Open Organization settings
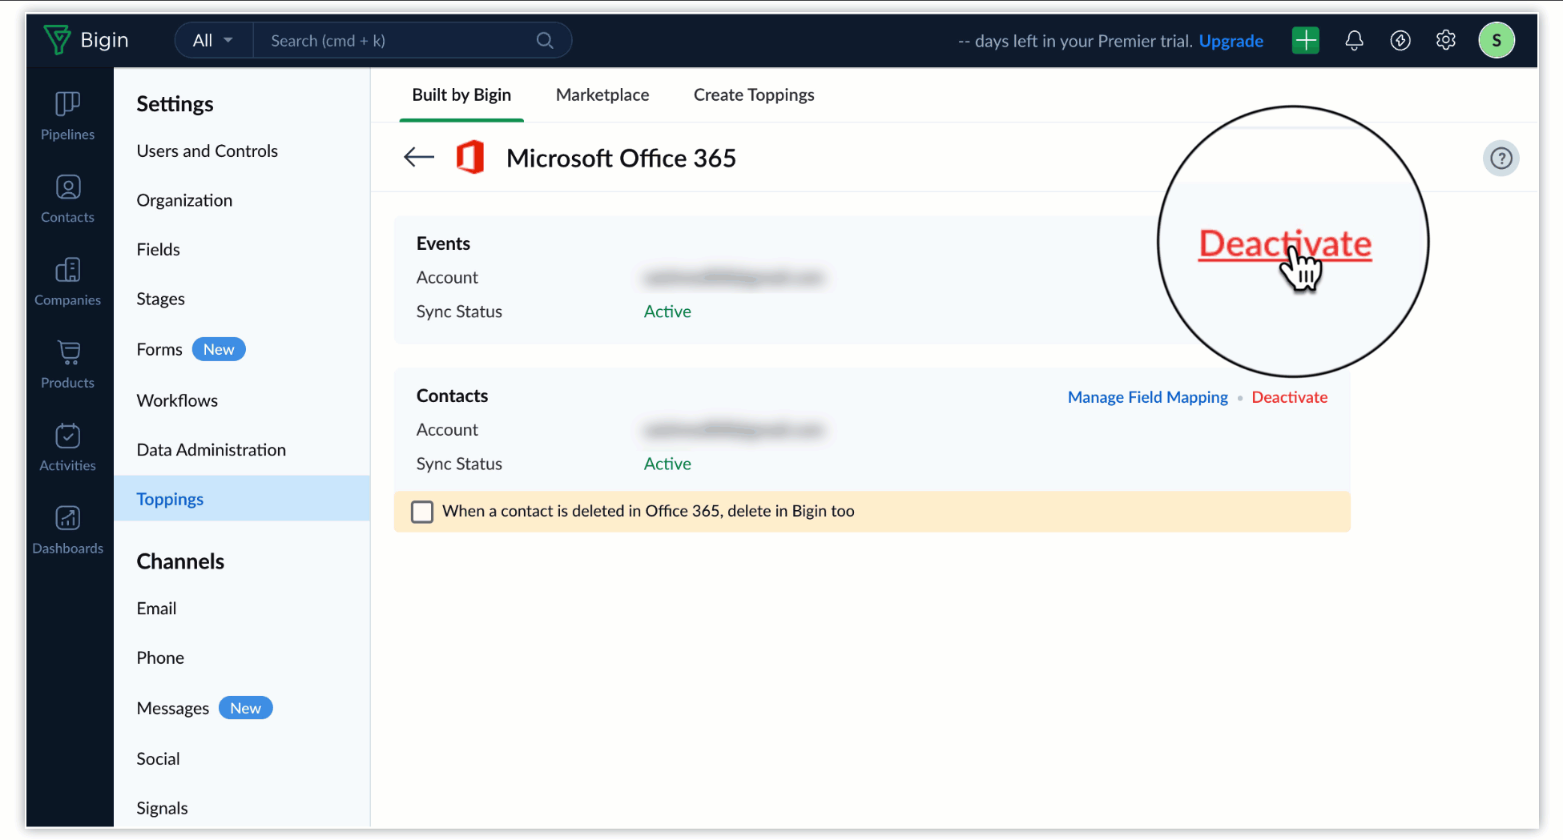1563x840 pixels. 184,200
